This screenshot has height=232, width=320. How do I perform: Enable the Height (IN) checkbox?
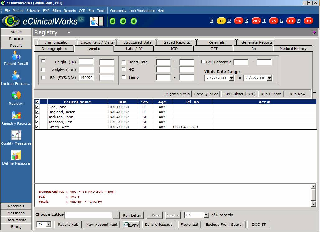coord(43,61)
